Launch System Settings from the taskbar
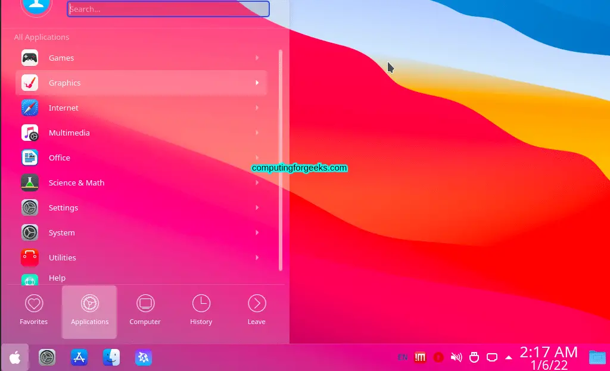Viewport: 610px width, 371px height. coord(47,357)
